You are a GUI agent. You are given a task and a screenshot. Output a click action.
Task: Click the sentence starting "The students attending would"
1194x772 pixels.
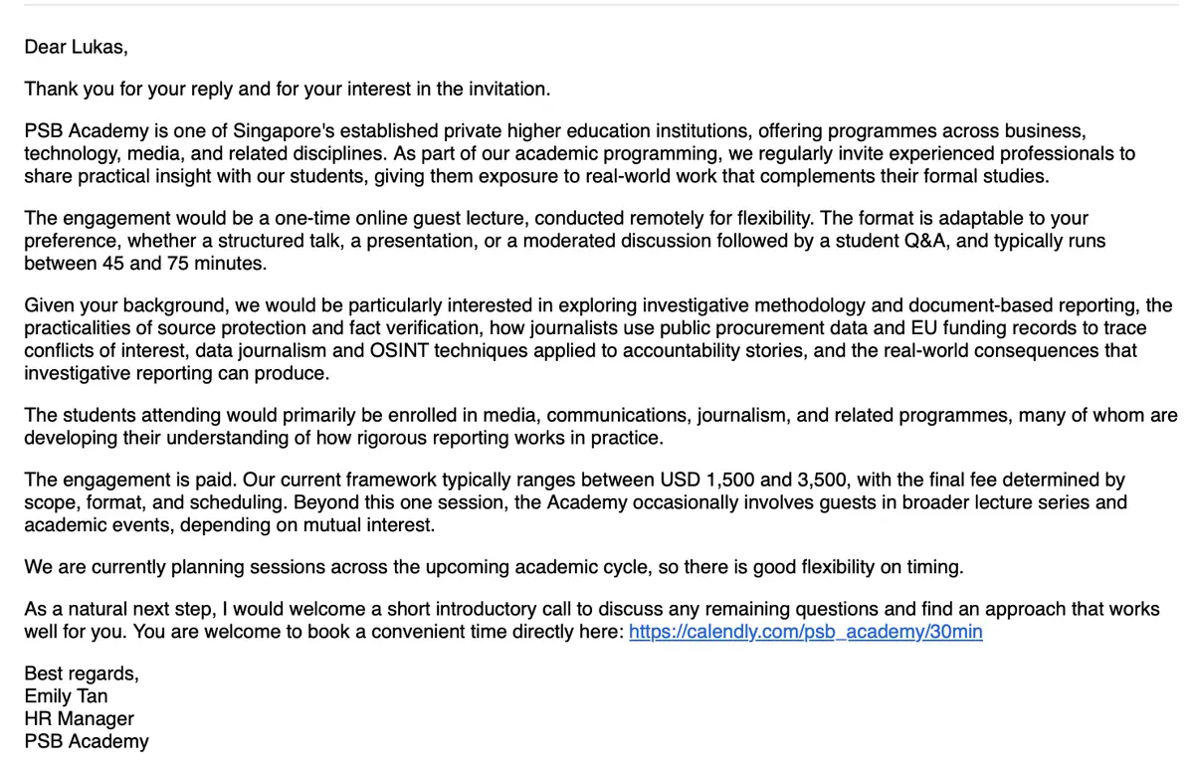point(601,427)
